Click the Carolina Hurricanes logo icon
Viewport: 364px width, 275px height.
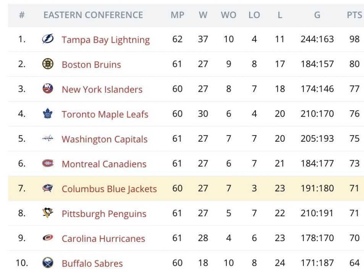[48, 238]
